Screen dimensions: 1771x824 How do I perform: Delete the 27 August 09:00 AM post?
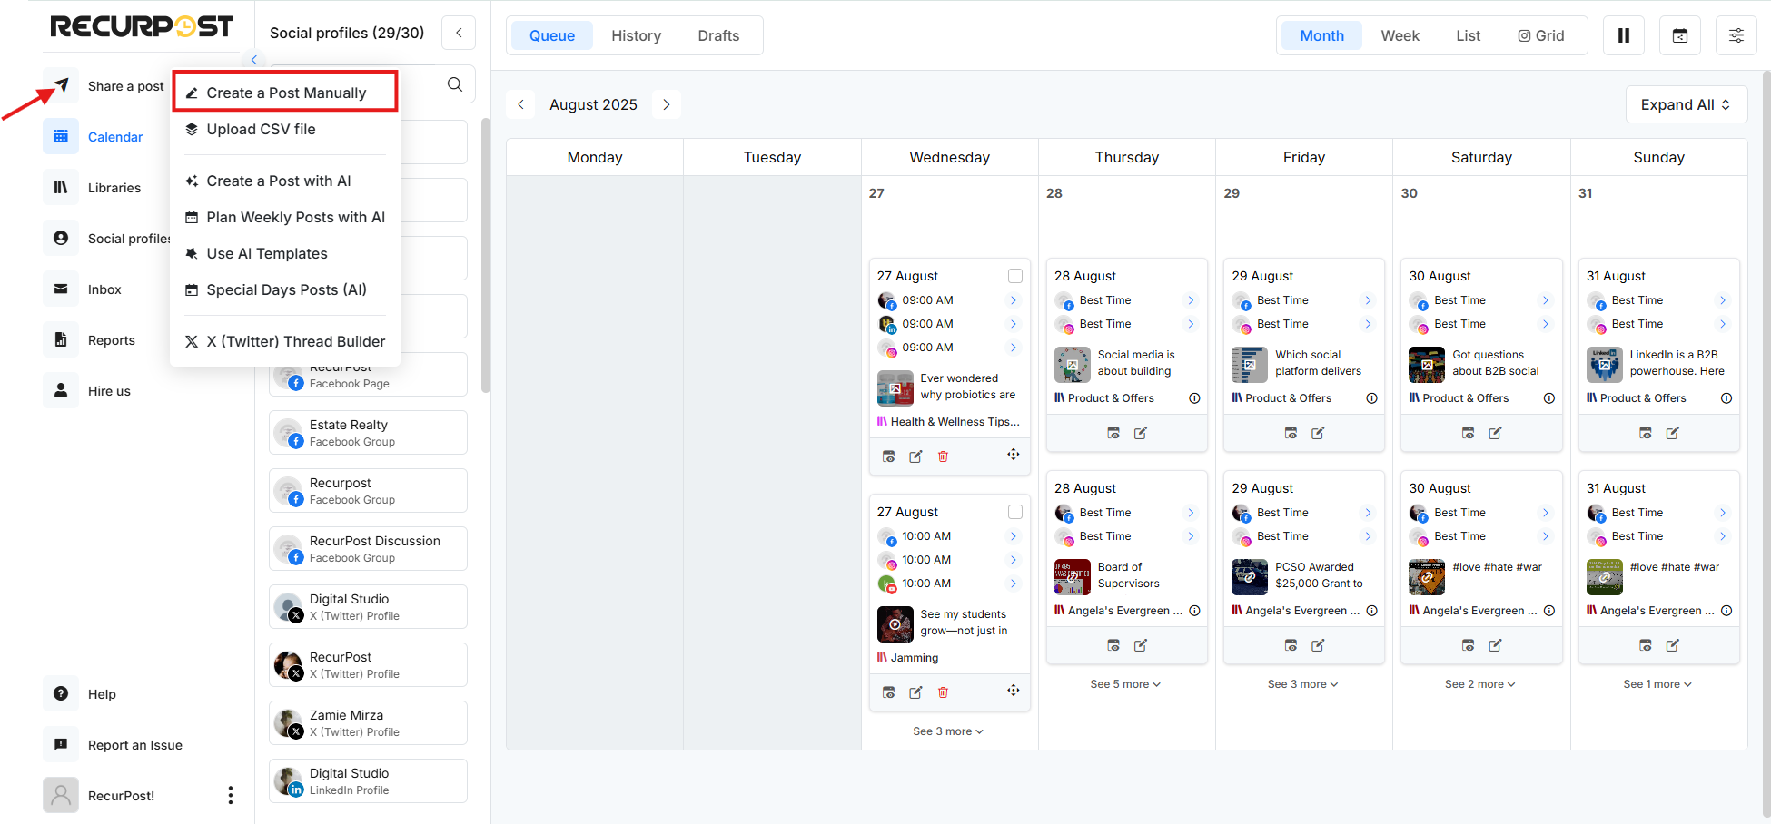(943, 456)
